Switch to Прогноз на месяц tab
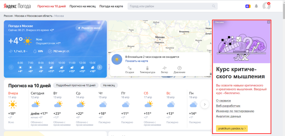The width and height of the screenshot is (285, 136). pyautogui.click(x=83, y=6)
